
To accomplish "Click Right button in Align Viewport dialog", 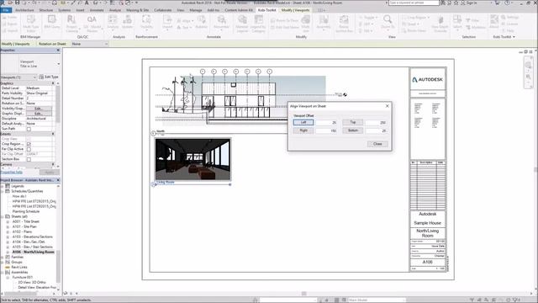I will point(303,130).
